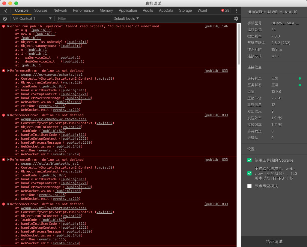Click into the console Filter field
This screenshot has width=307, height=247.
[x=84, y=19]
